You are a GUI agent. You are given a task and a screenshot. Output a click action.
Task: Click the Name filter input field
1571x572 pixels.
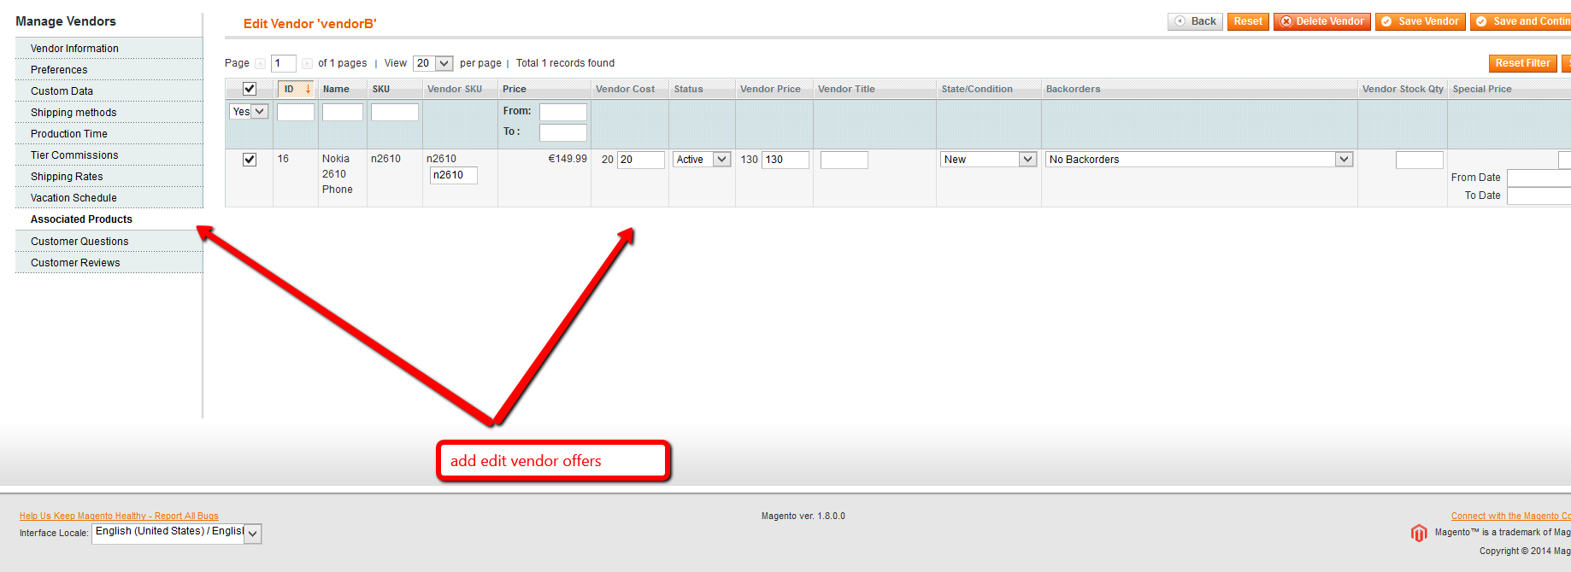point(343,112)
